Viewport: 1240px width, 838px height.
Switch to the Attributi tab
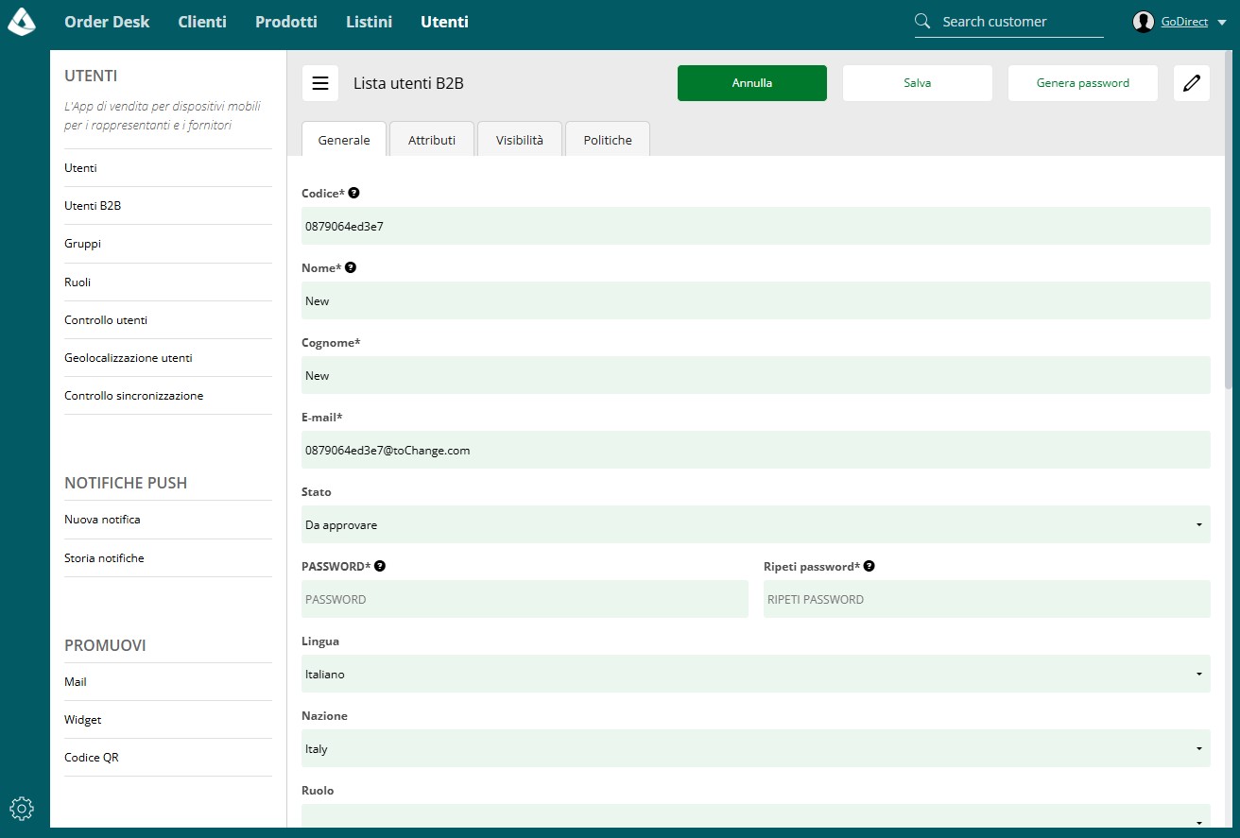point(432,139)
